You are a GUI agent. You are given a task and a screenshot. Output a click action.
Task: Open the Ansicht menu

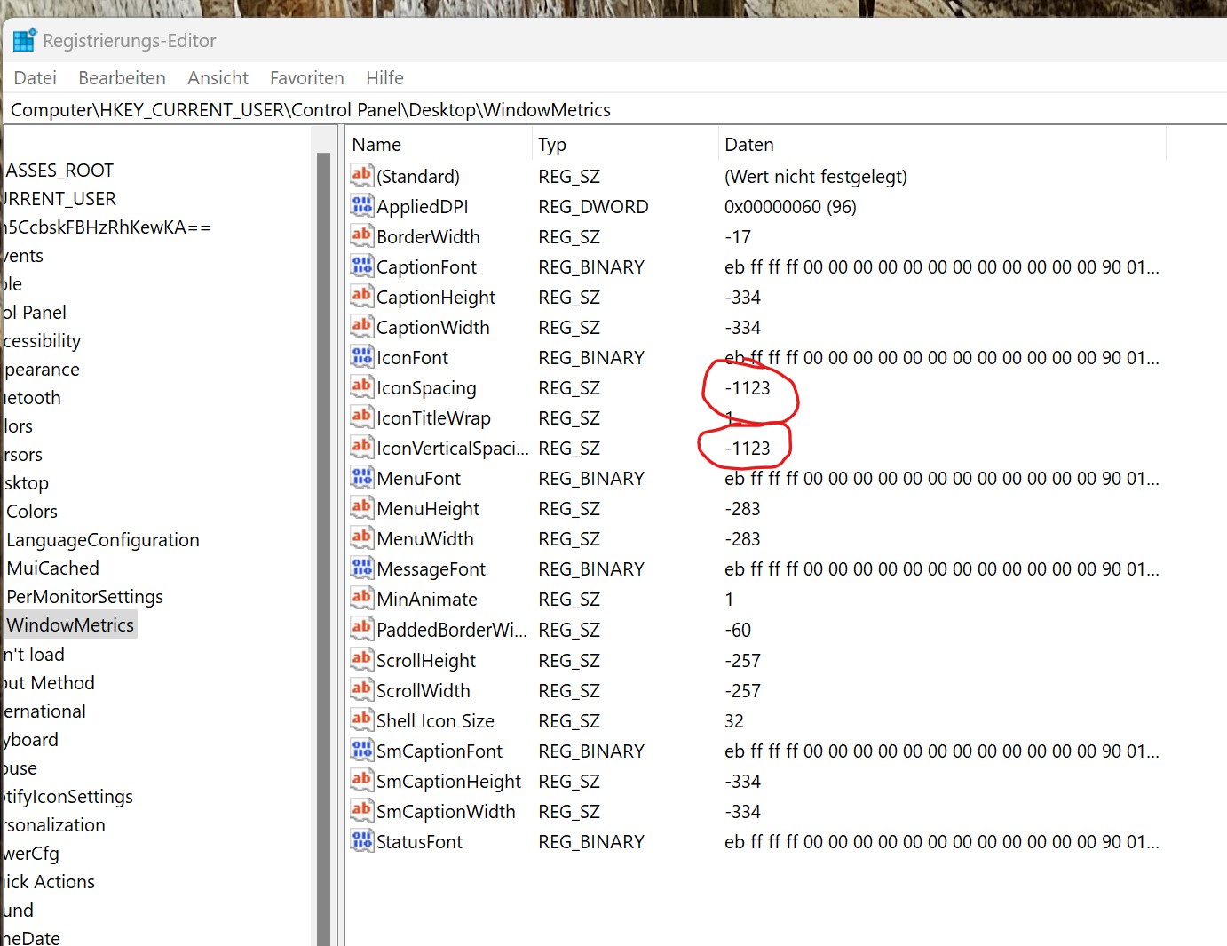218,78
